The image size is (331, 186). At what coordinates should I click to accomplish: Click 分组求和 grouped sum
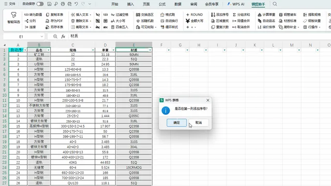pyautogui.click(x=242, y=14)
